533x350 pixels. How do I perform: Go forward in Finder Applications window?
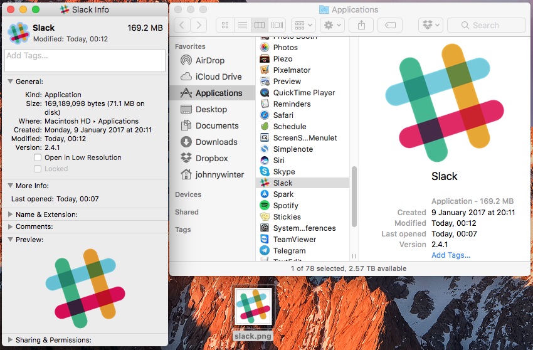199,25
